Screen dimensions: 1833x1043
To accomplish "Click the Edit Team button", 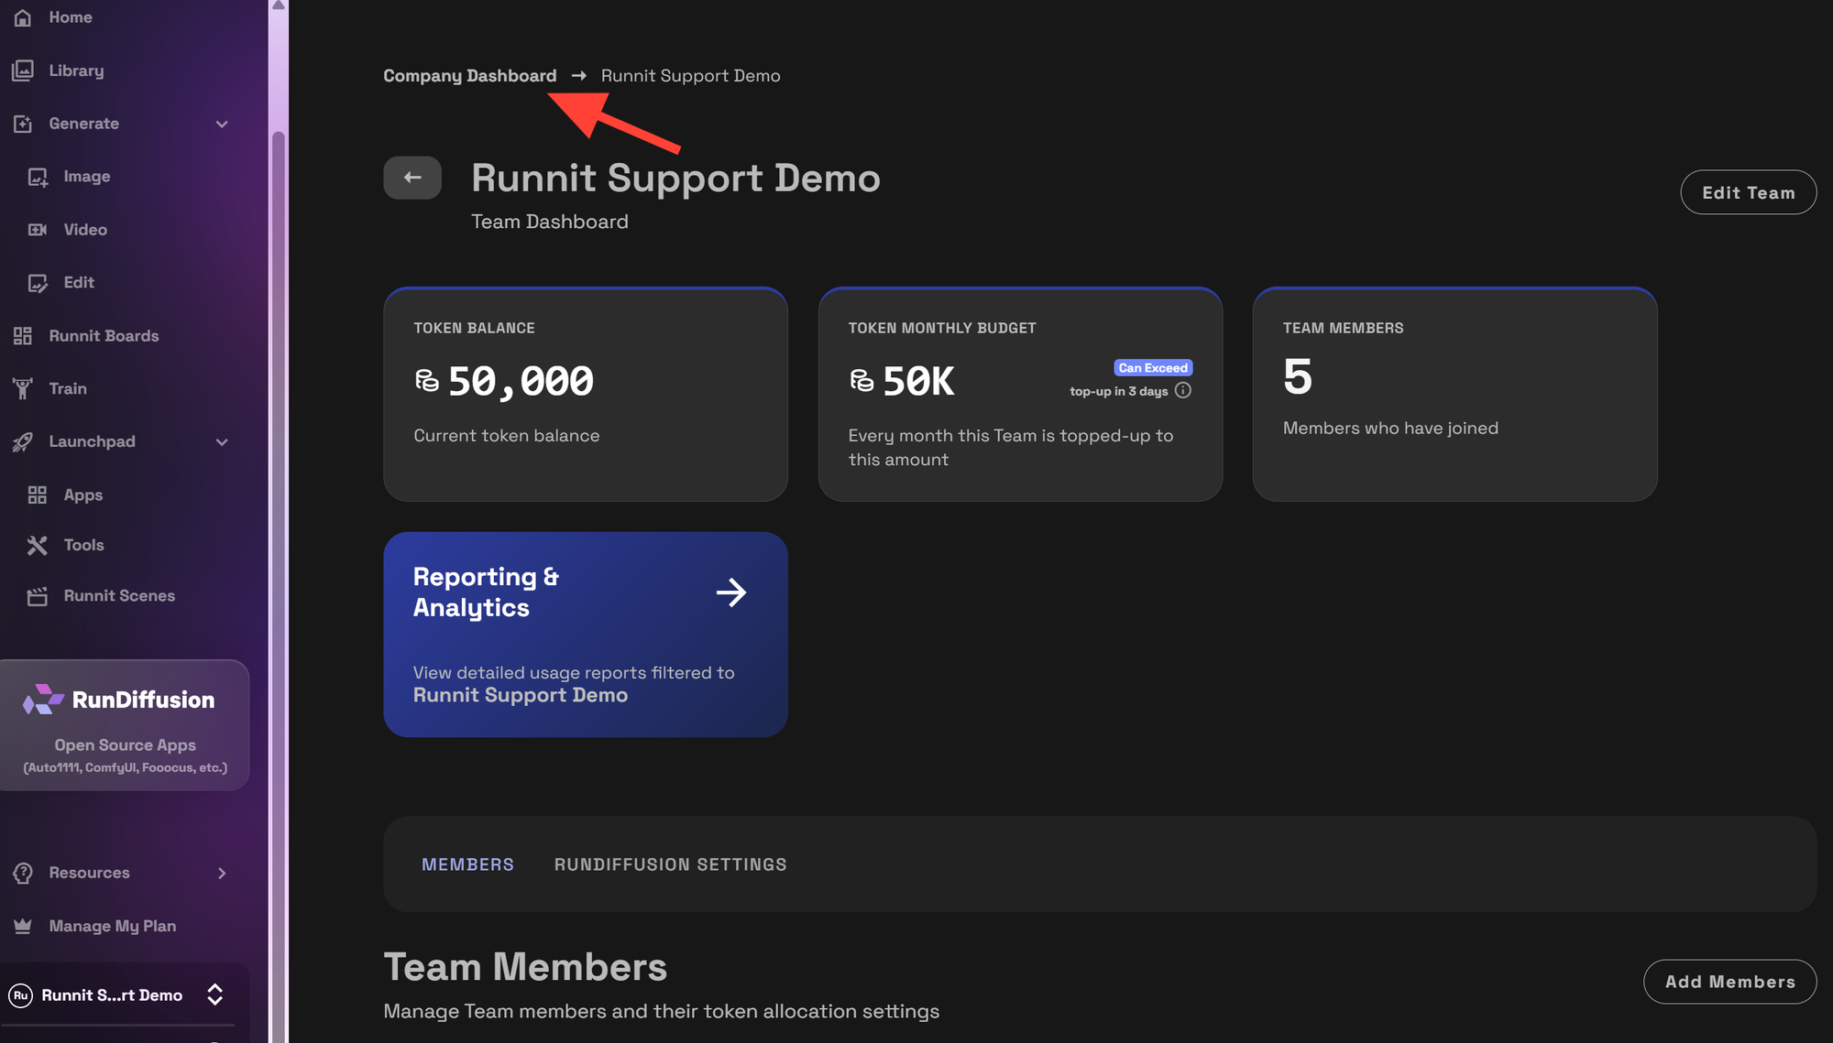I will pyautogui.click(x=1748, y=192).
